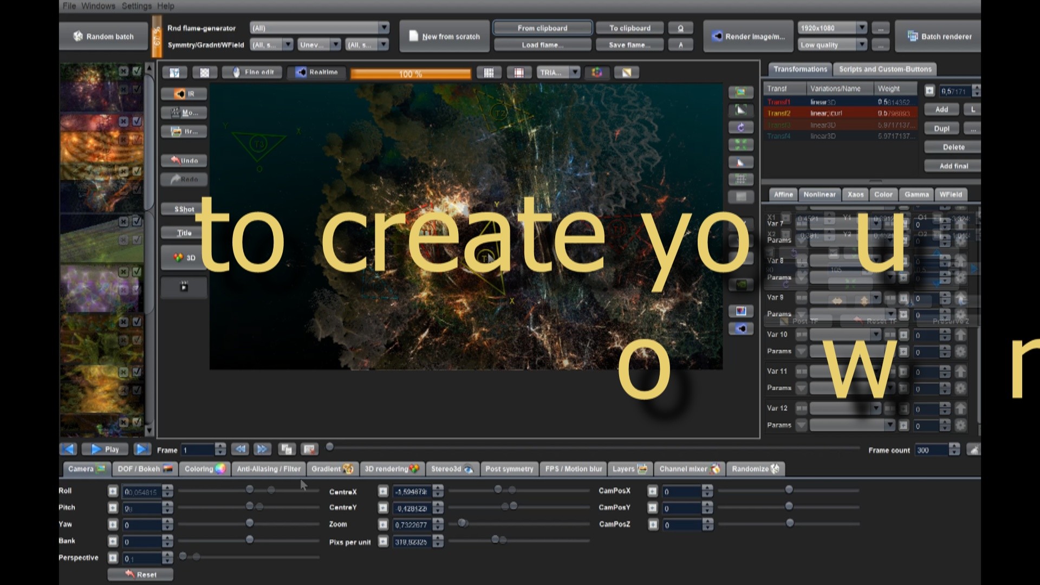Click the Add final button
This screenshot has width=1040, height=585.
953,166
